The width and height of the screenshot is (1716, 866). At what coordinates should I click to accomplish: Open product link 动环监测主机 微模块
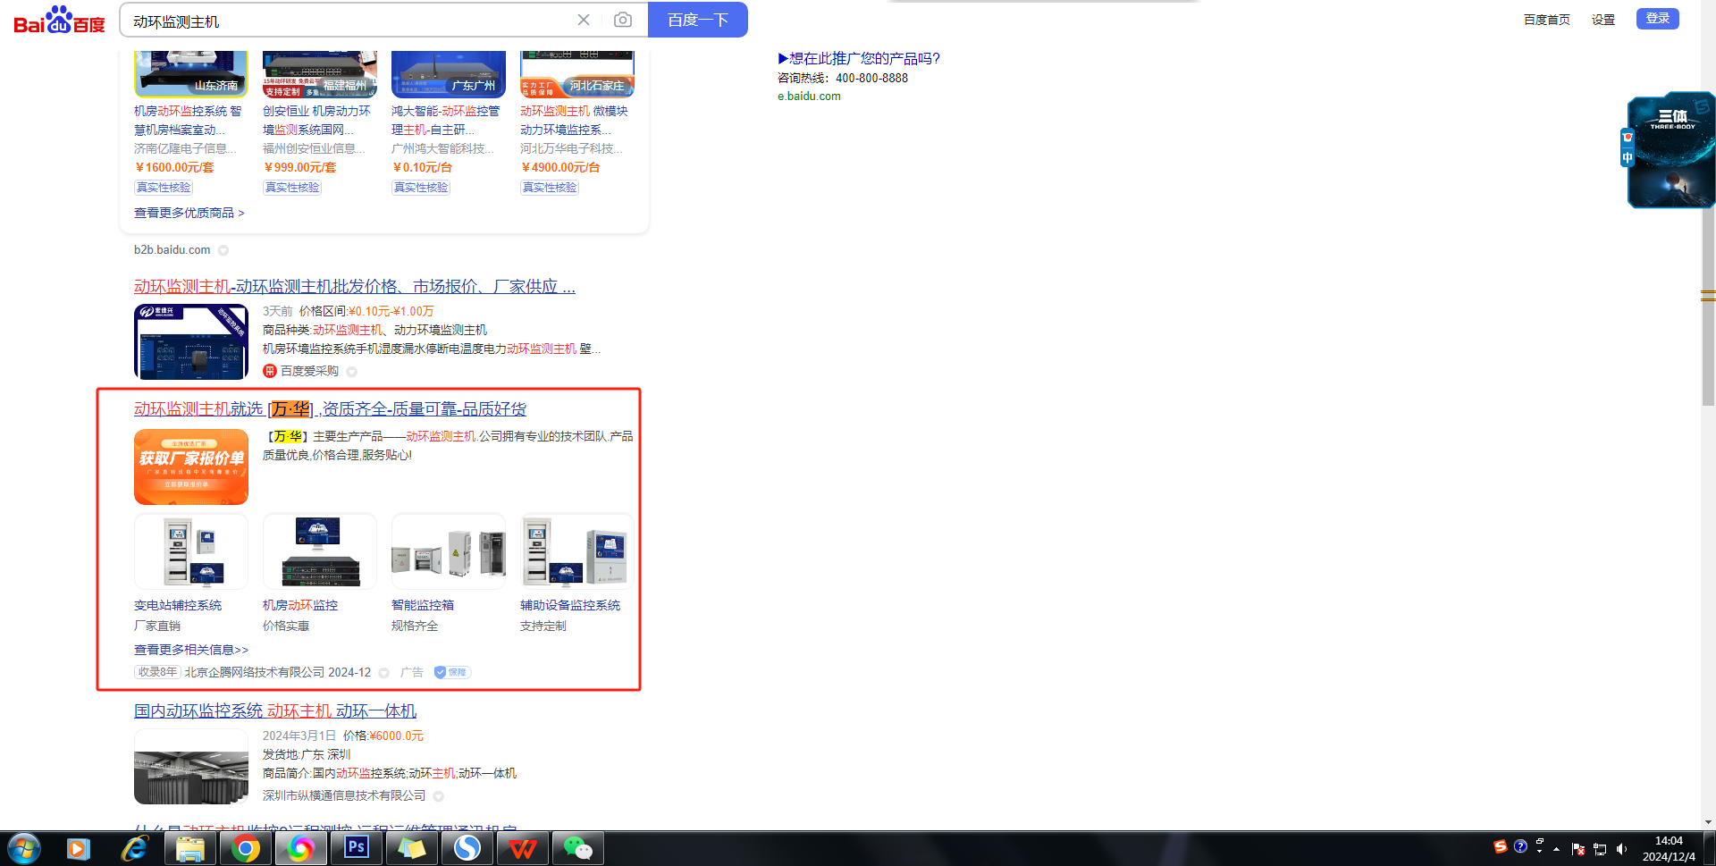tap(574, 121)
